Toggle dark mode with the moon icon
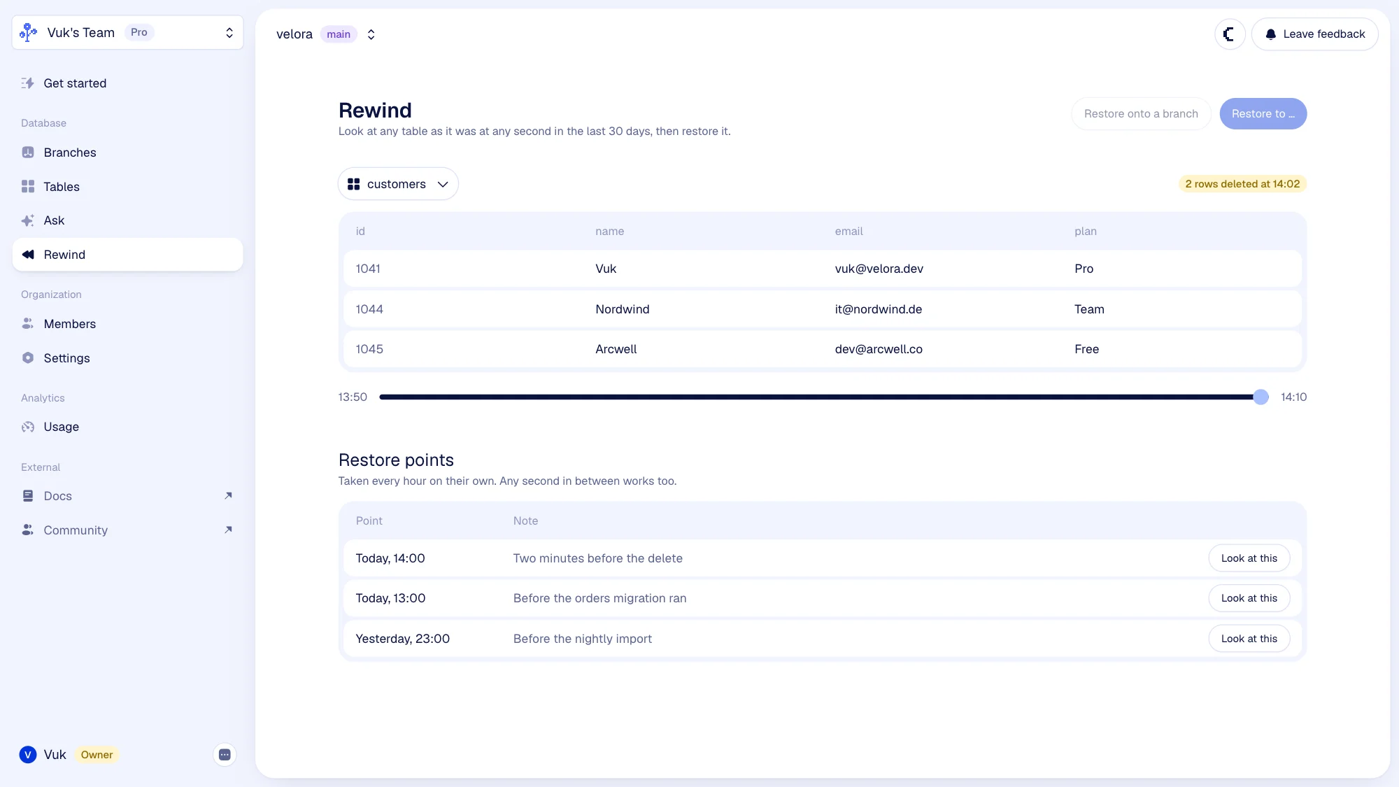Viewport: 1399px width, 787px height. (1230, 34)
